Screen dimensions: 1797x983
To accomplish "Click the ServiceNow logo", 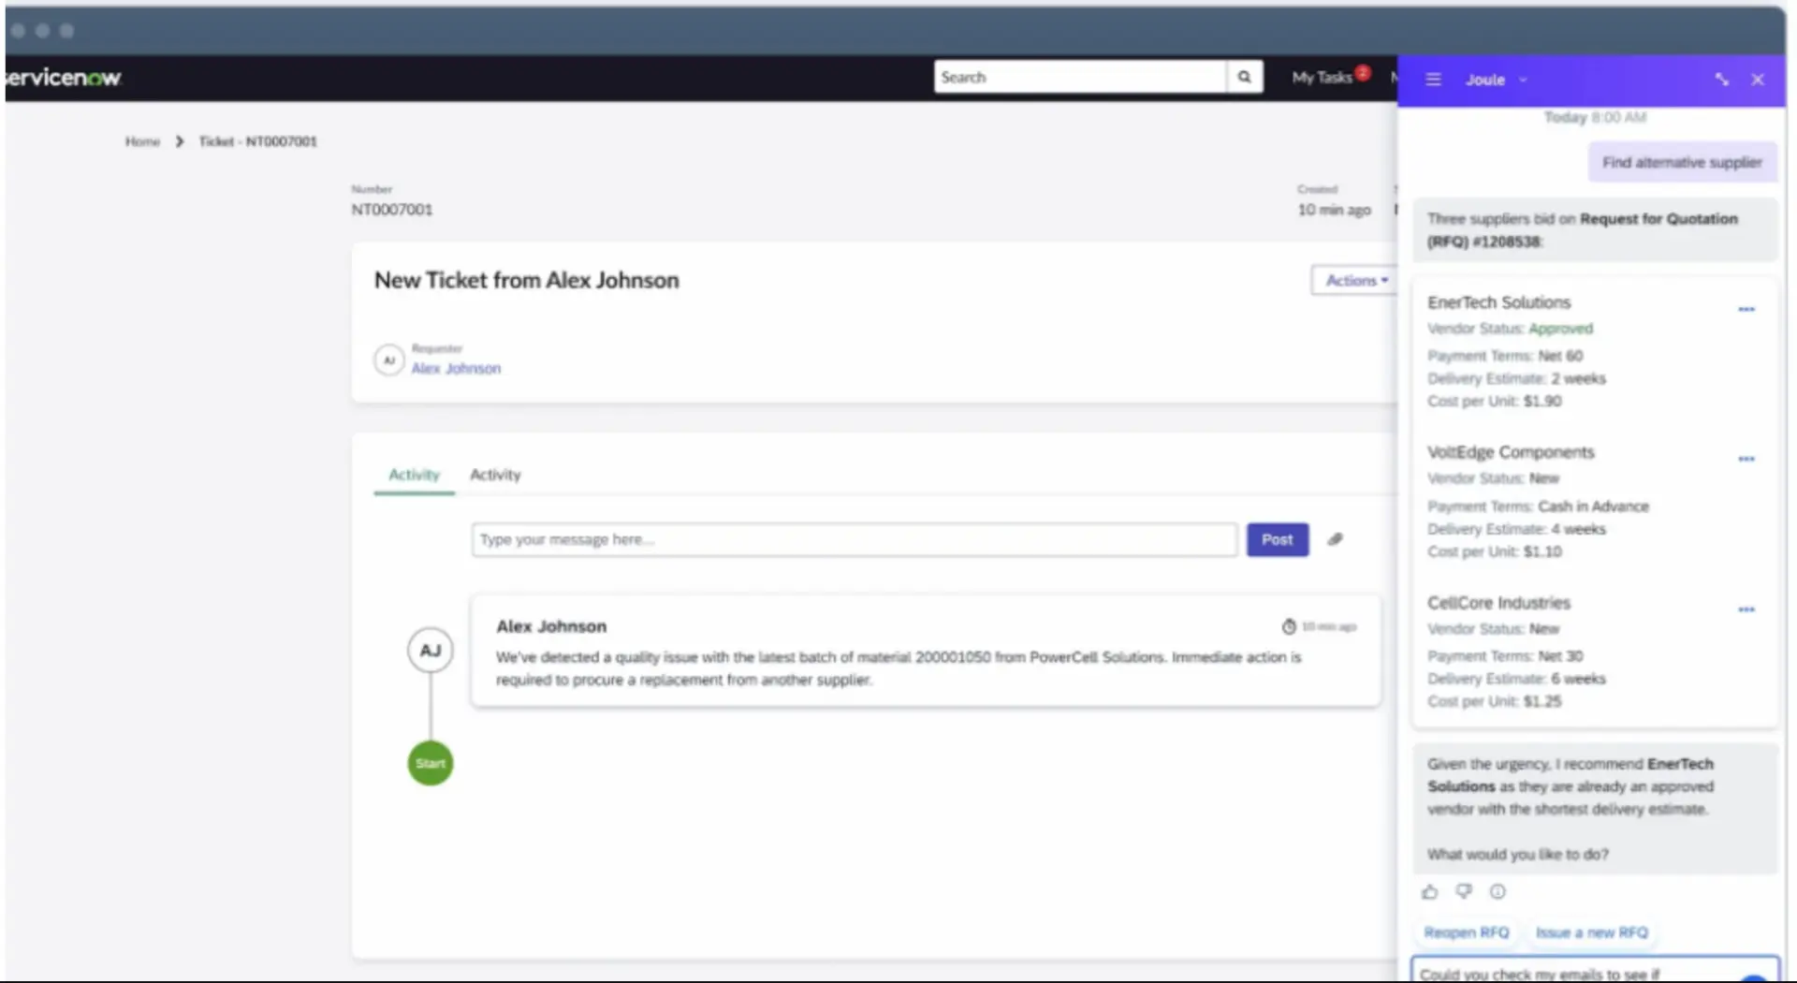I will pyautogui.click(x=63, y=78).
